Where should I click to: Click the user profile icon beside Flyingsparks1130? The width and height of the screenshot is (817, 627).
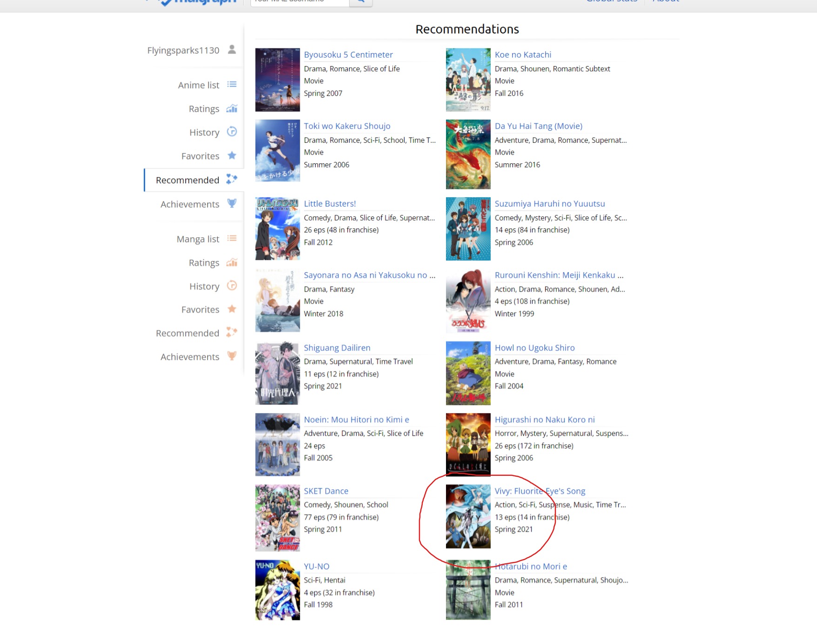point(232,49)
